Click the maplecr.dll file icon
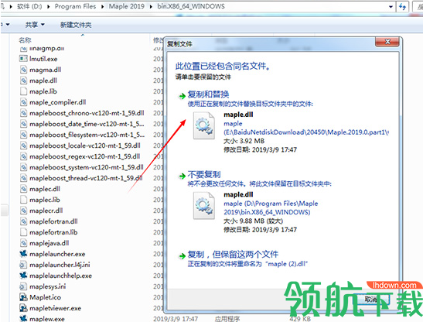 (23, 211)
